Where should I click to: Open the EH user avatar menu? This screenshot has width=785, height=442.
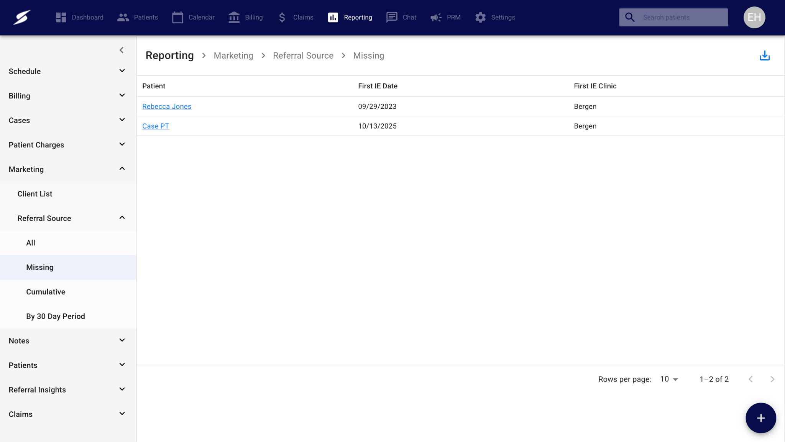click(x=754, y=17)
